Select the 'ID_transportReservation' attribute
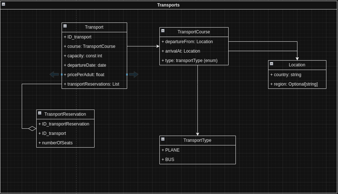 pos(65,124)
